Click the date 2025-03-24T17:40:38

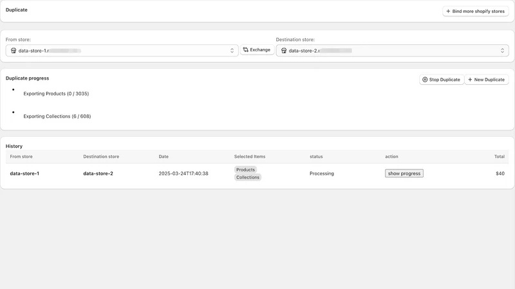click(183, 173)
